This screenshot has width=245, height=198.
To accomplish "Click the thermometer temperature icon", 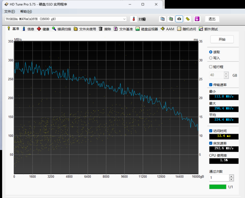I will pyautogui.click(x=133, y=19).
